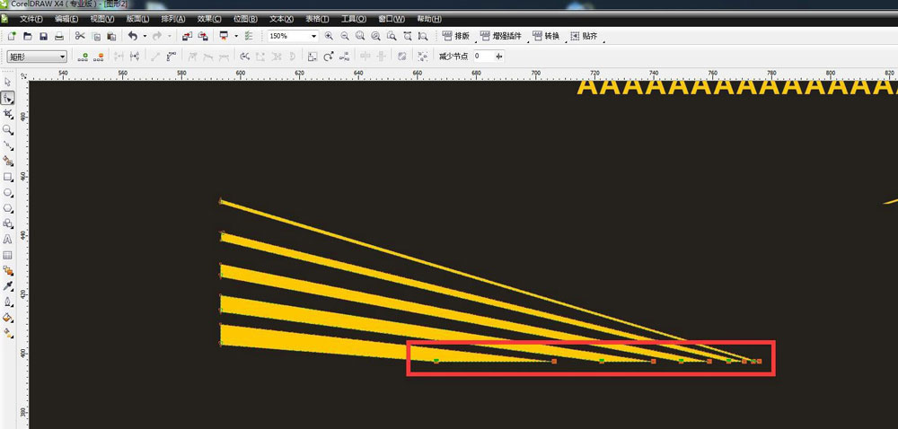
Task: Select the Pick tool in toolbox
Action: 8,82
